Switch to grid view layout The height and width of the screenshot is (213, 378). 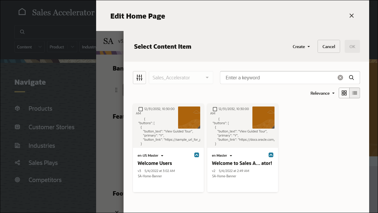[344, 93]
